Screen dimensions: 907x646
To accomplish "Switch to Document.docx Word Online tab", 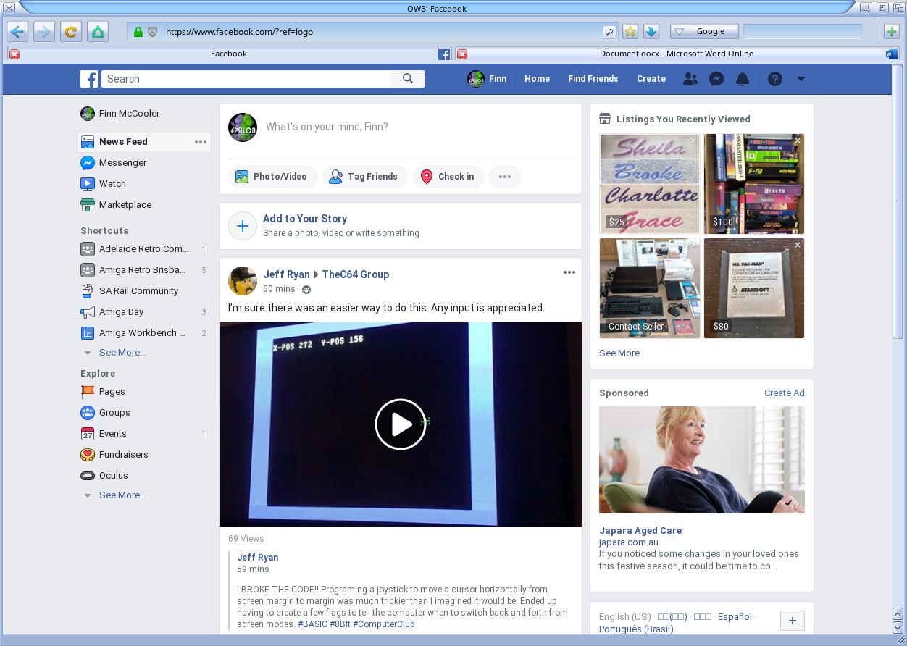I will pos(677,54).
